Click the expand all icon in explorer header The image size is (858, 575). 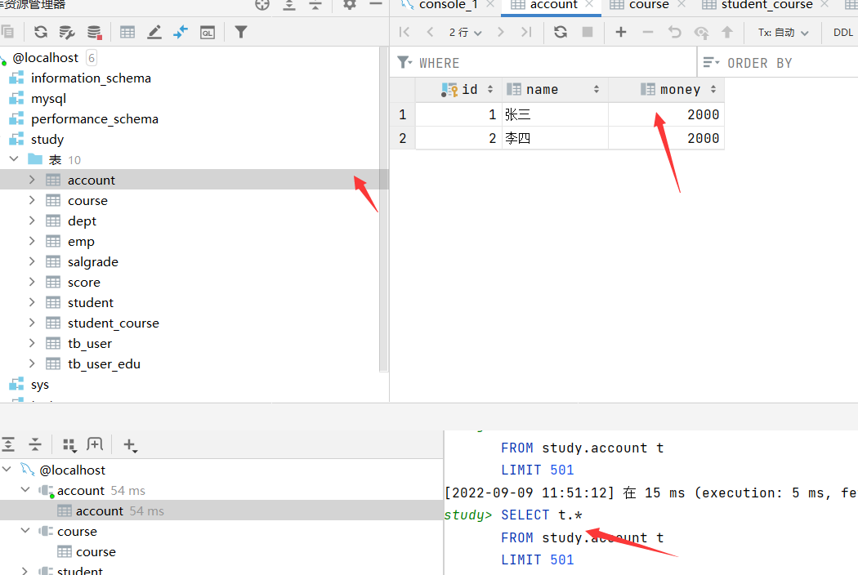(x=289, y=4)
